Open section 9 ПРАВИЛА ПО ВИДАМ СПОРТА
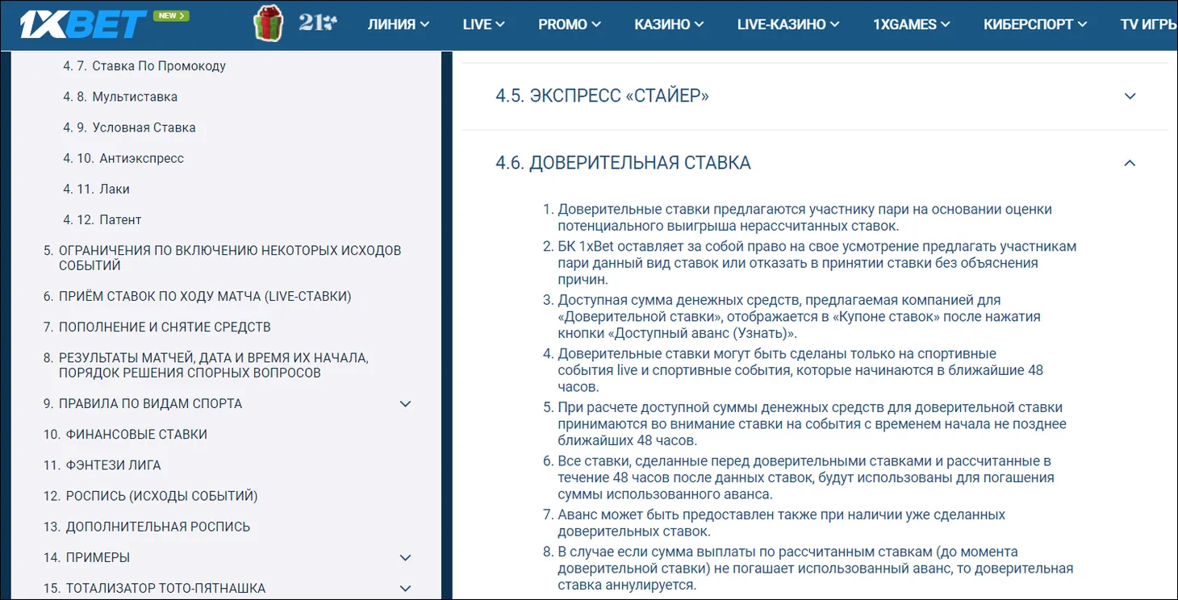Image resolution: width=1178 pixels, height=600 pixels. [143, 403]
